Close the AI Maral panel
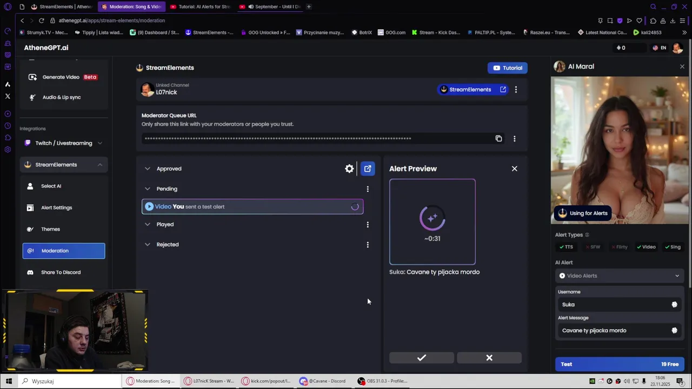This screenshot has height=389, width=692. point(682,66)
